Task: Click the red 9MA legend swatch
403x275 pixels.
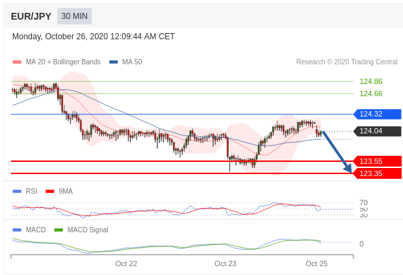Action: click(50, 192)
